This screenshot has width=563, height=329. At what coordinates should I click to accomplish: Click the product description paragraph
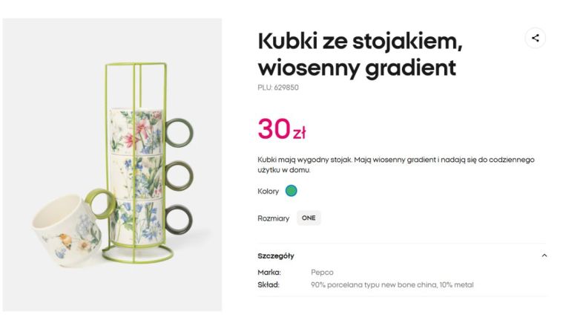(x=395, y=165)
